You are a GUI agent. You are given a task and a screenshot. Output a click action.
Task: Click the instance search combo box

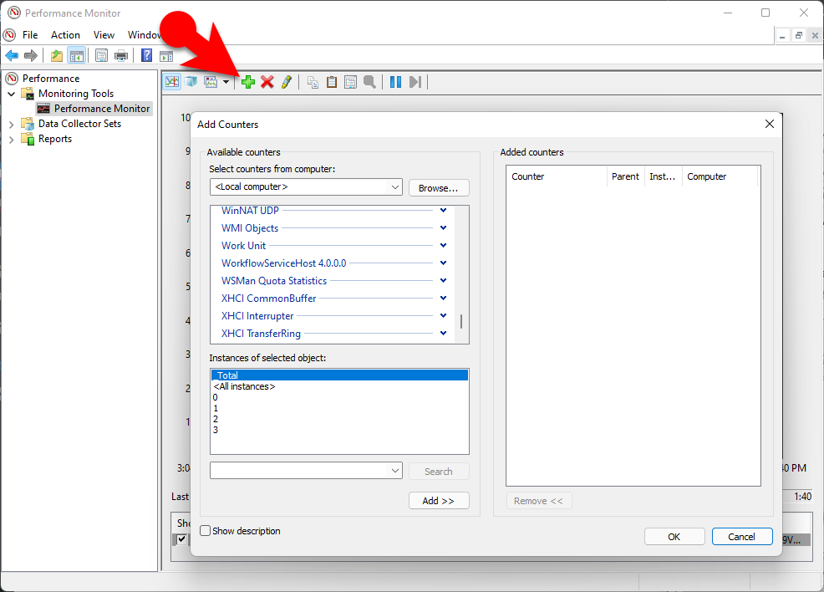(x=306, y=471)
